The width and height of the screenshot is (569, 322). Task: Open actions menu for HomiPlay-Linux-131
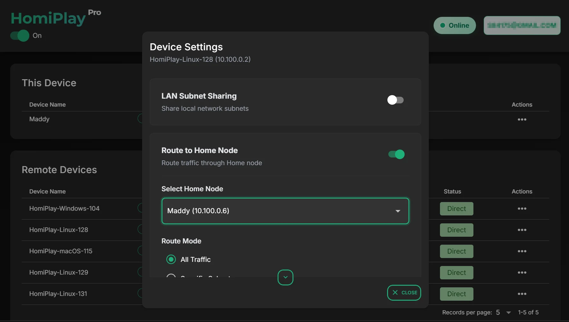click(x=522, y=294)
